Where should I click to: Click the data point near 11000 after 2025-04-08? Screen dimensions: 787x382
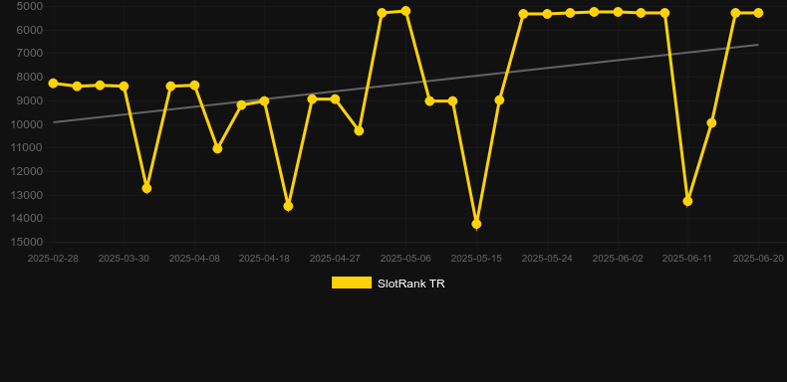[217, 148]
